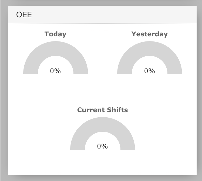Click the full end of Today gauge
This screenshot has height=181, width=202.
(x=81, y=72)
